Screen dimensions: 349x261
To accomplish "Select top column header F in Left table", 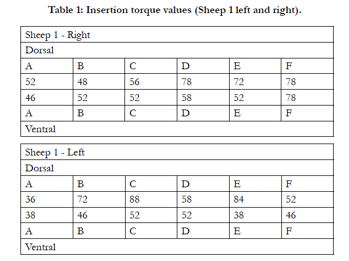I will (289, 184).
